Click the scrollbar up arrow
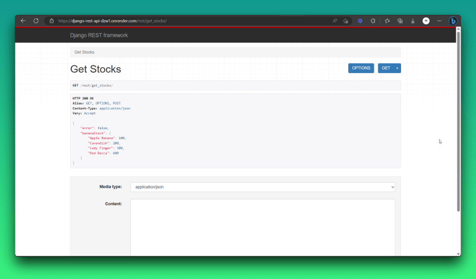This screenshot has width=476, height=279. pyautogui.click(x=458, y=29)
